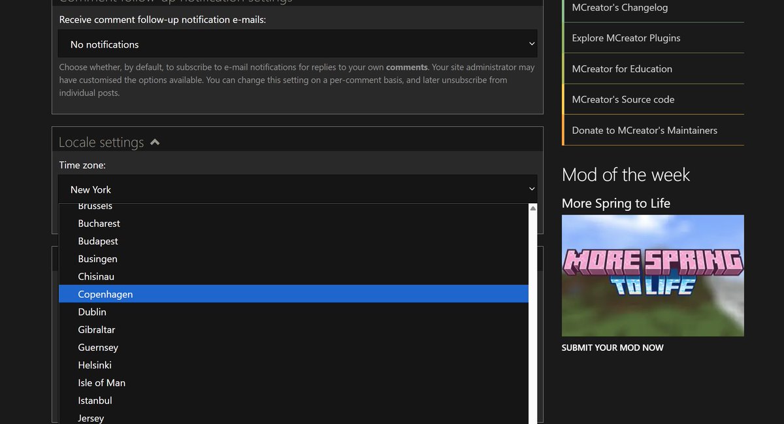Select Copenhagen in the time zone list

105,294
